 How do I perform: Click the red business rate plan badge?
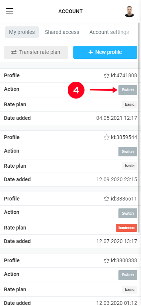[x=126, y=228]
